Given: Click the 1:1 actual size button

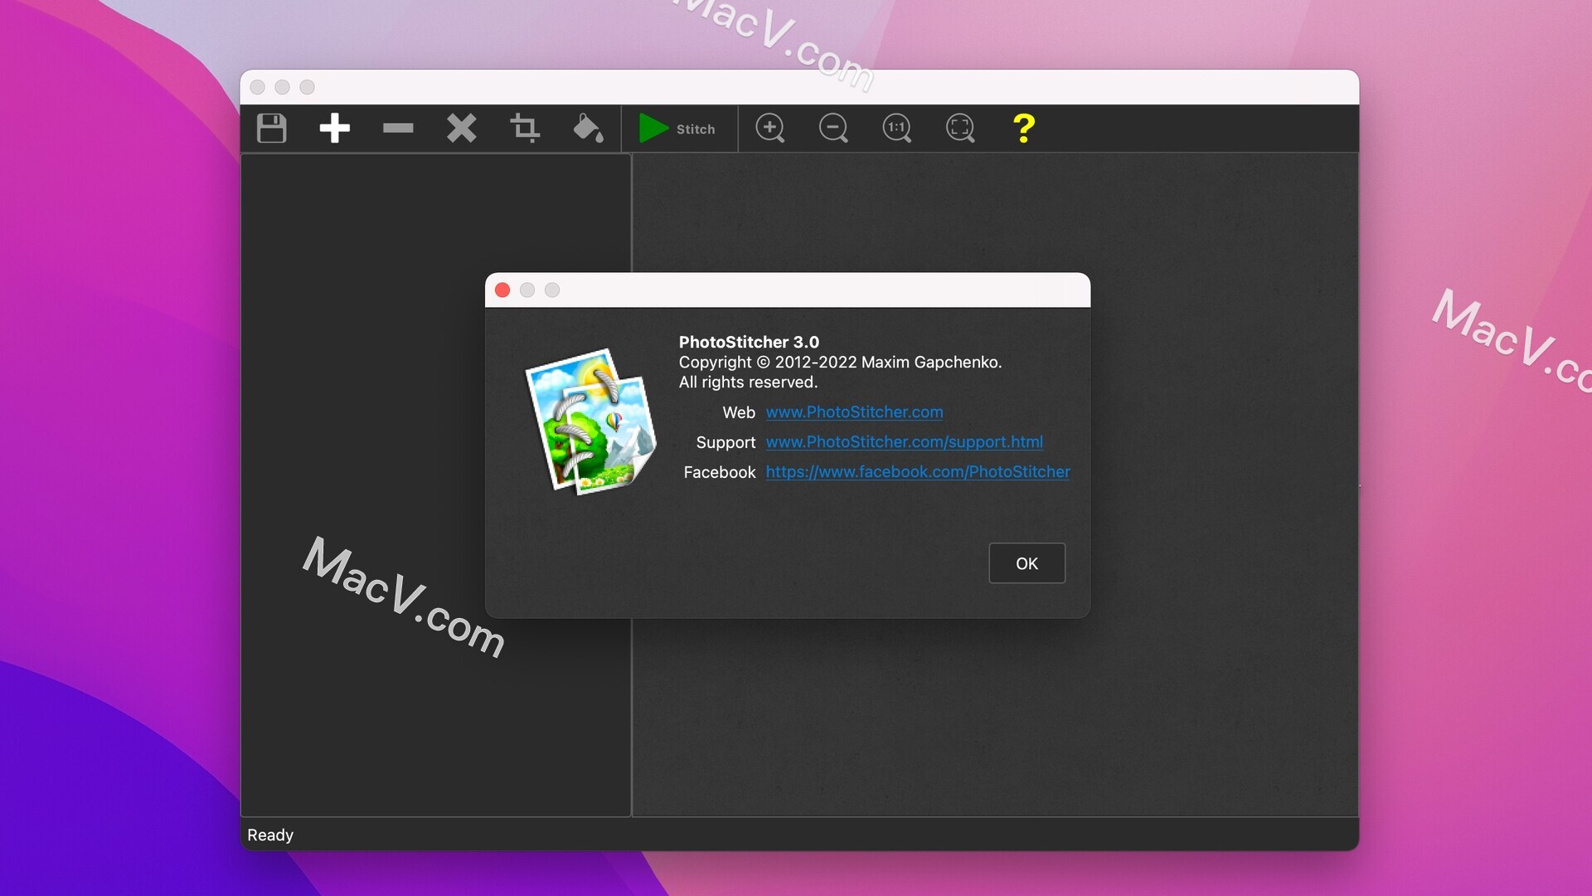Looking at the screenshot, I should point(896,128).
